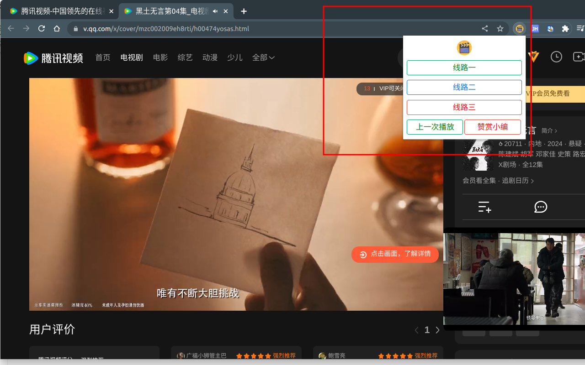Click the 赞赏小编 button

[x=493, y=127]
